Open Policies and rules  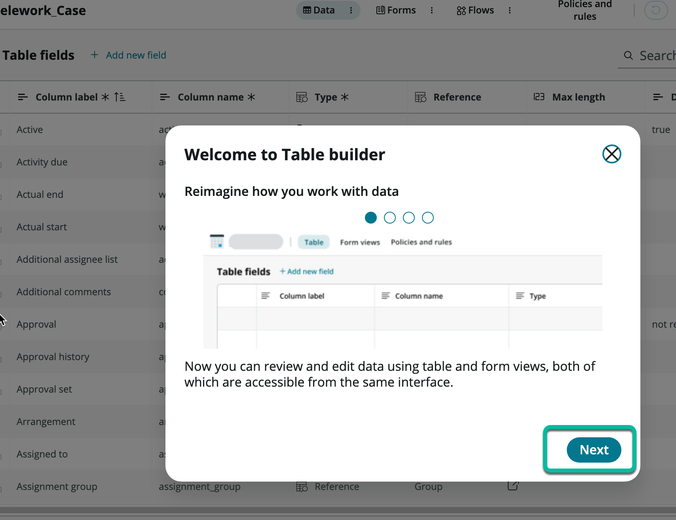click(x=585, y=10)
